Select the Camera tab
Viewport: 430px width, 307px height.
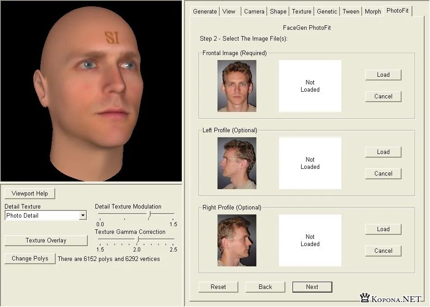tap(254, 11)
